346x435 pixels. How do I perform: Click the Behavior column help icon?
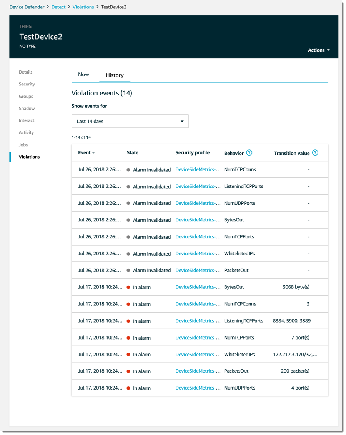pos(249,153)
